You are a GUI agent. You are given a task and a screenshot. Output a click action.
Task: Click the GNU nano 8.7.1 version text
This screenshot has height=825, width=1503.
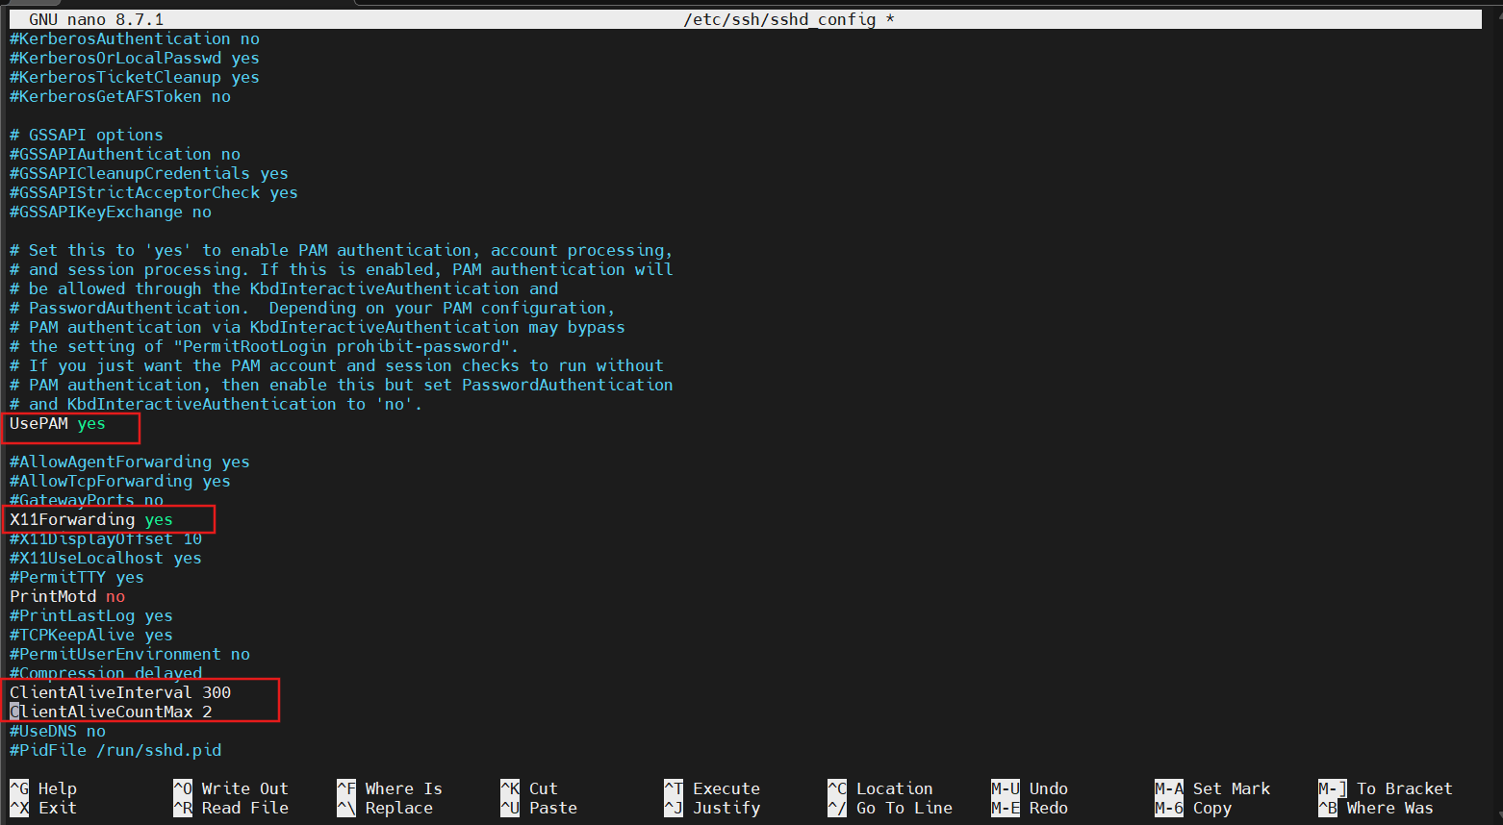pos(96,19)
